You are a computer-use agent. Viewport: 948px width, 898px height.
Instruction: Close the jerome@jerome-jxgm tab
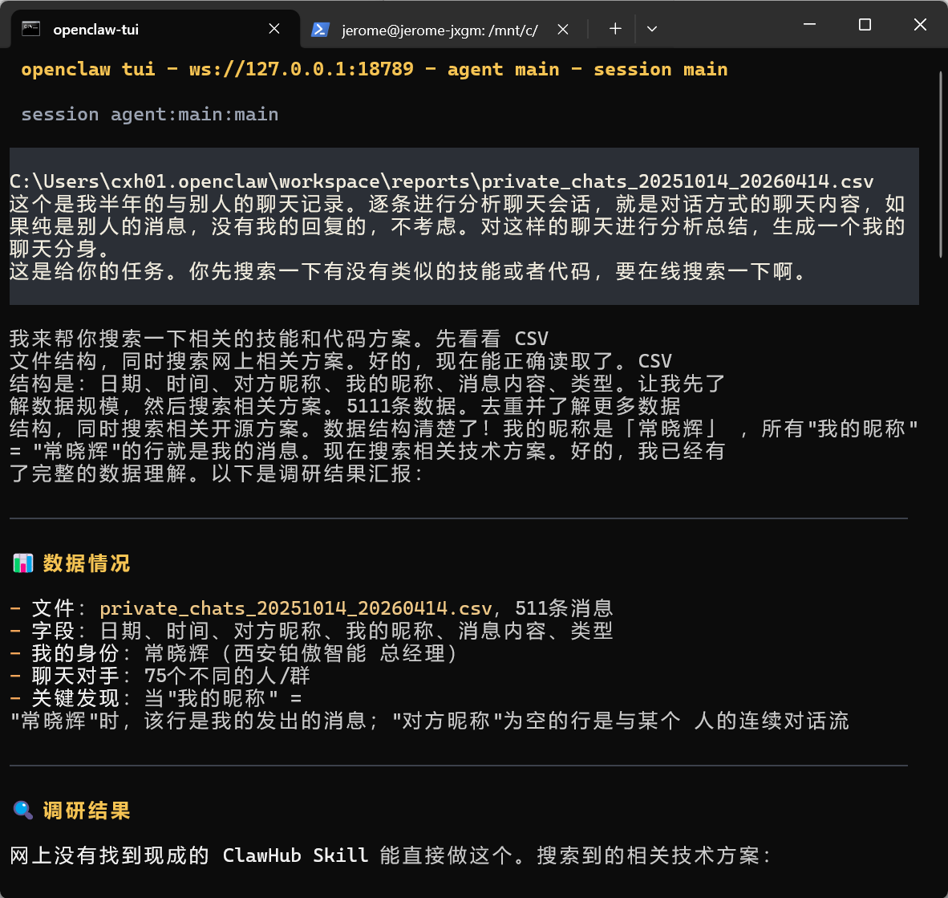pyautogui.click(x=563, y=27)
